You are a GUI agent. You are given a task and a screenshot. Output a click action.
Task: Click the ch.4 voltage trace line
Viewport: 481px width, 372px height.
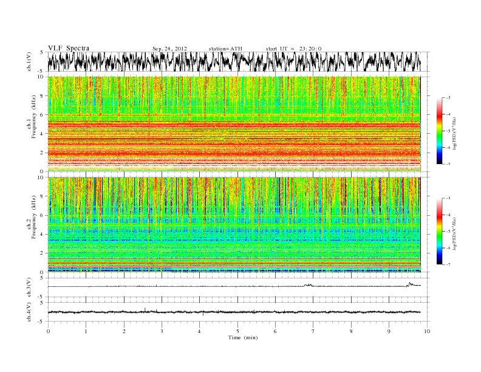pos(234,312)
